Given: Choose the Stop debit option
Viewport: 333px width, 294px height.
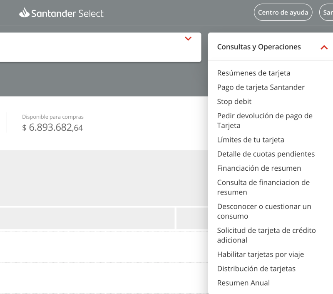Looking at the screenshot, I should point(234,101).
